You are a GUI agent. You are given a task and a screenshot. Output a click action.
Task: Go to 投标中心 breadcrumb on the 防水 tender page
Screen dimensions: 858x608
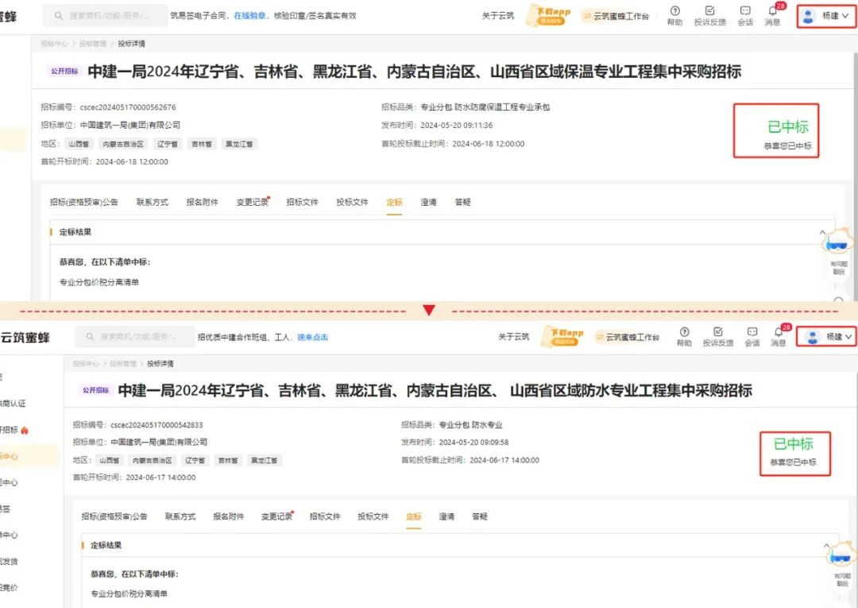(x=86, y=364)
